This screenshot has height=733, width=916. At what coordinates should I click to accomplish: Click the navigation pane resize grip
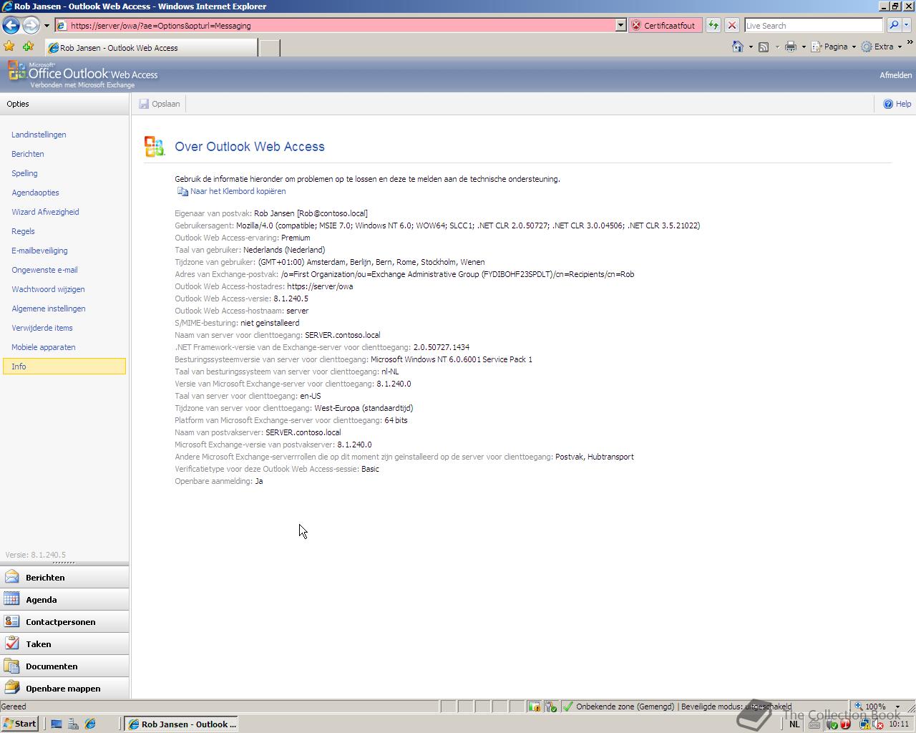64,563
